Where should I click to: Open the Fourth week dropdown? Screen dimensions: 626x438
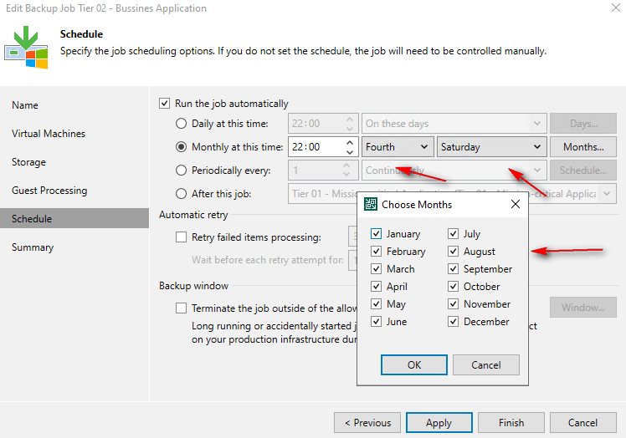coord(398,147)
